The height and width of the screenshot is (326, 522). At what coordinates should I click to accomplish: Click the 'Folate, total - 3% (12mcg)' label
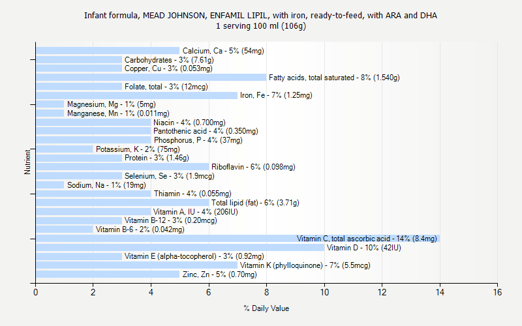pyautogui.click(x=166, y=87)
